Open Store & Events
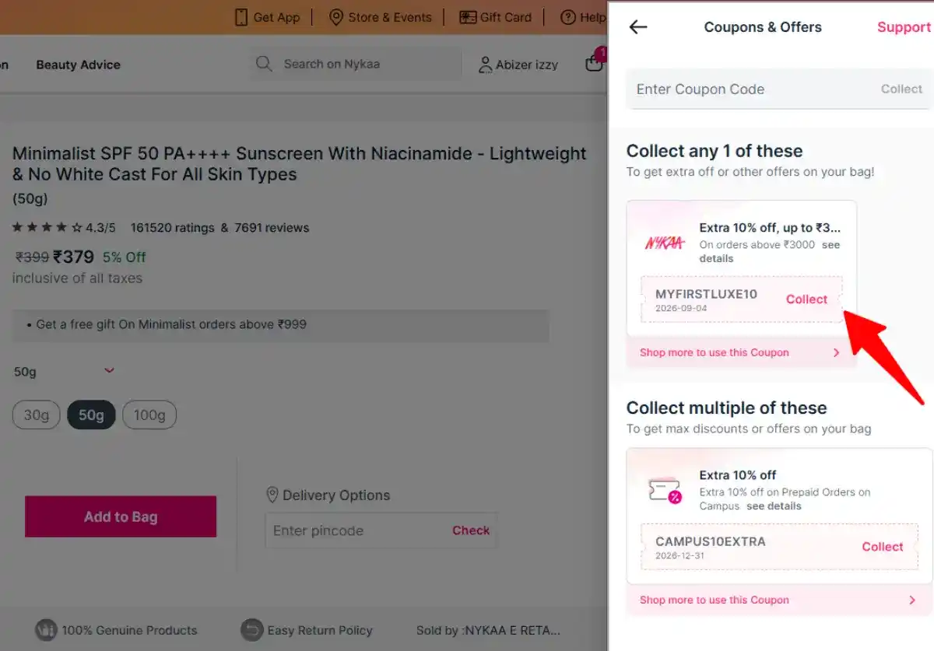934x651 pixels. point(390,17)
